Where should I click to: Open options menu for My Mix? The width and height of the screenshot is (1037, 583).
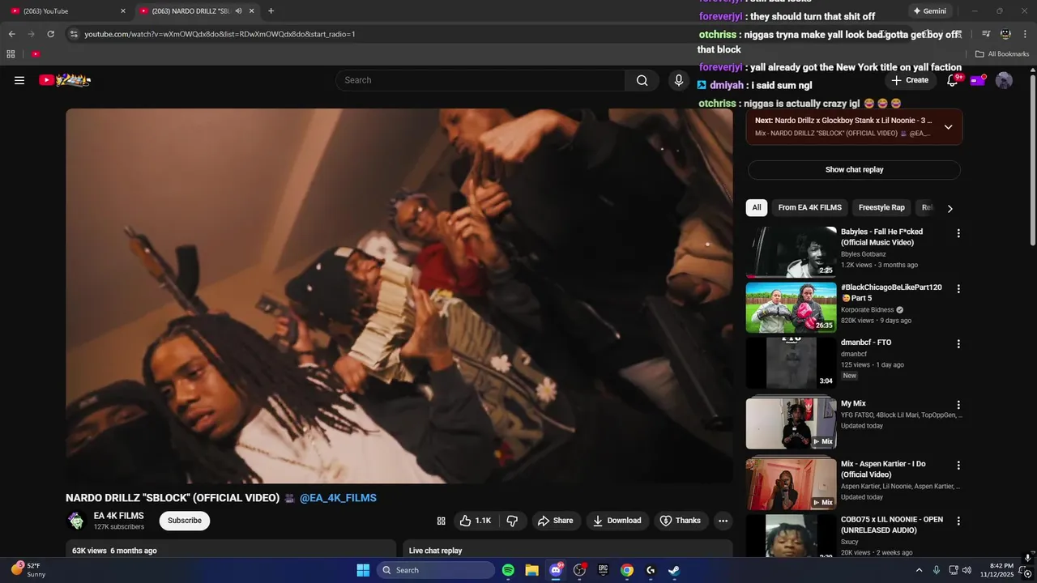point(958,405)
